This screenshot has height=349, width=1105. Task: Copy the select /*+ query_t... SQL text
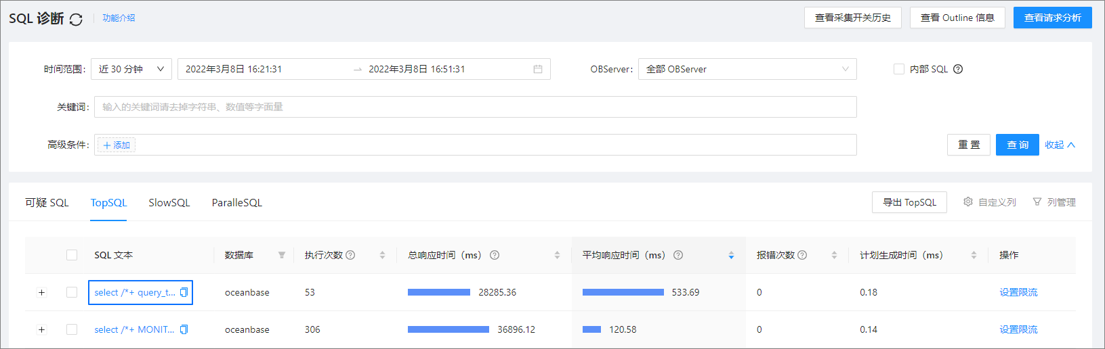point(184,292)
